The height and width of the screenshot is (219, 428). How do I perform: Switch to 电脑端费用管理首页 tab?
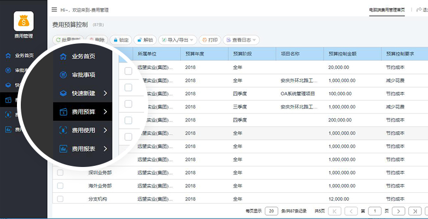pos(387,10)
